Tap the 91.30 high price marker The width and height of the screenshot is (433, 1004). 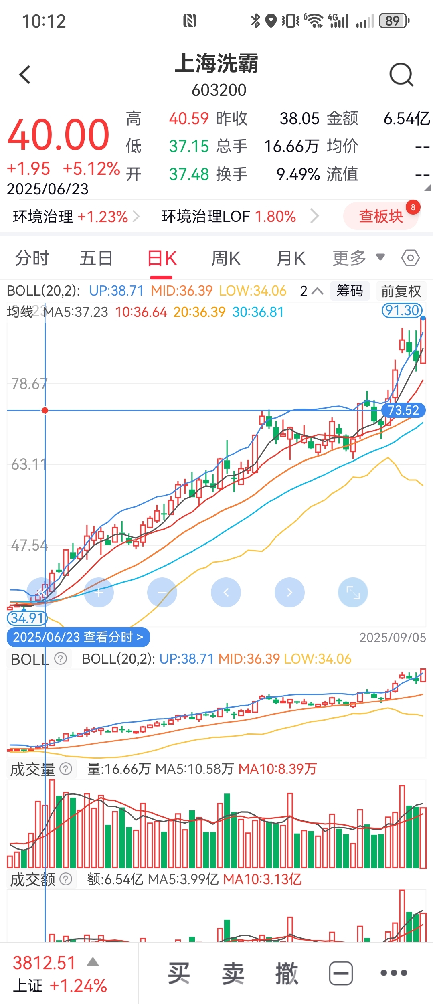point(402,310)
